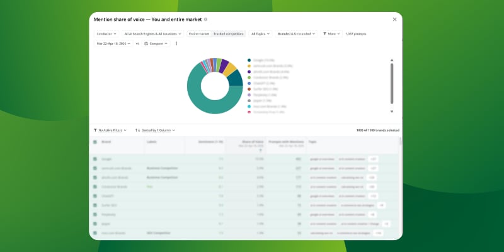Sort by the Sentiment column header
This screenshot has width=504, height=252.
tap(211, 142)
